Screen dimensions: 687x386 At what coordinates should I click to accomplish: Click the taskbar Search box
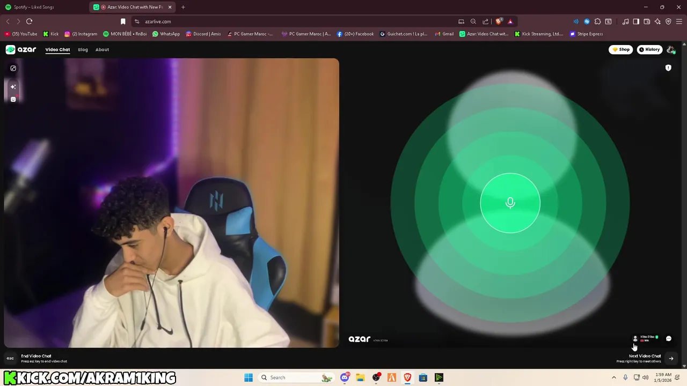point(296,377)
